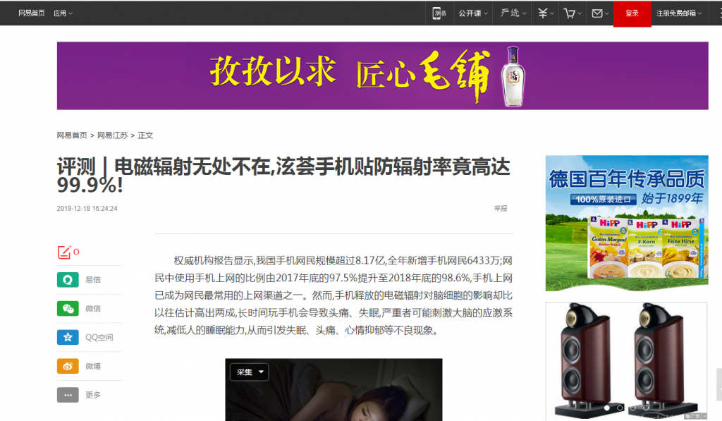Open the wooden speakers ad image
722x421 pixels.
tap(626, 360)
